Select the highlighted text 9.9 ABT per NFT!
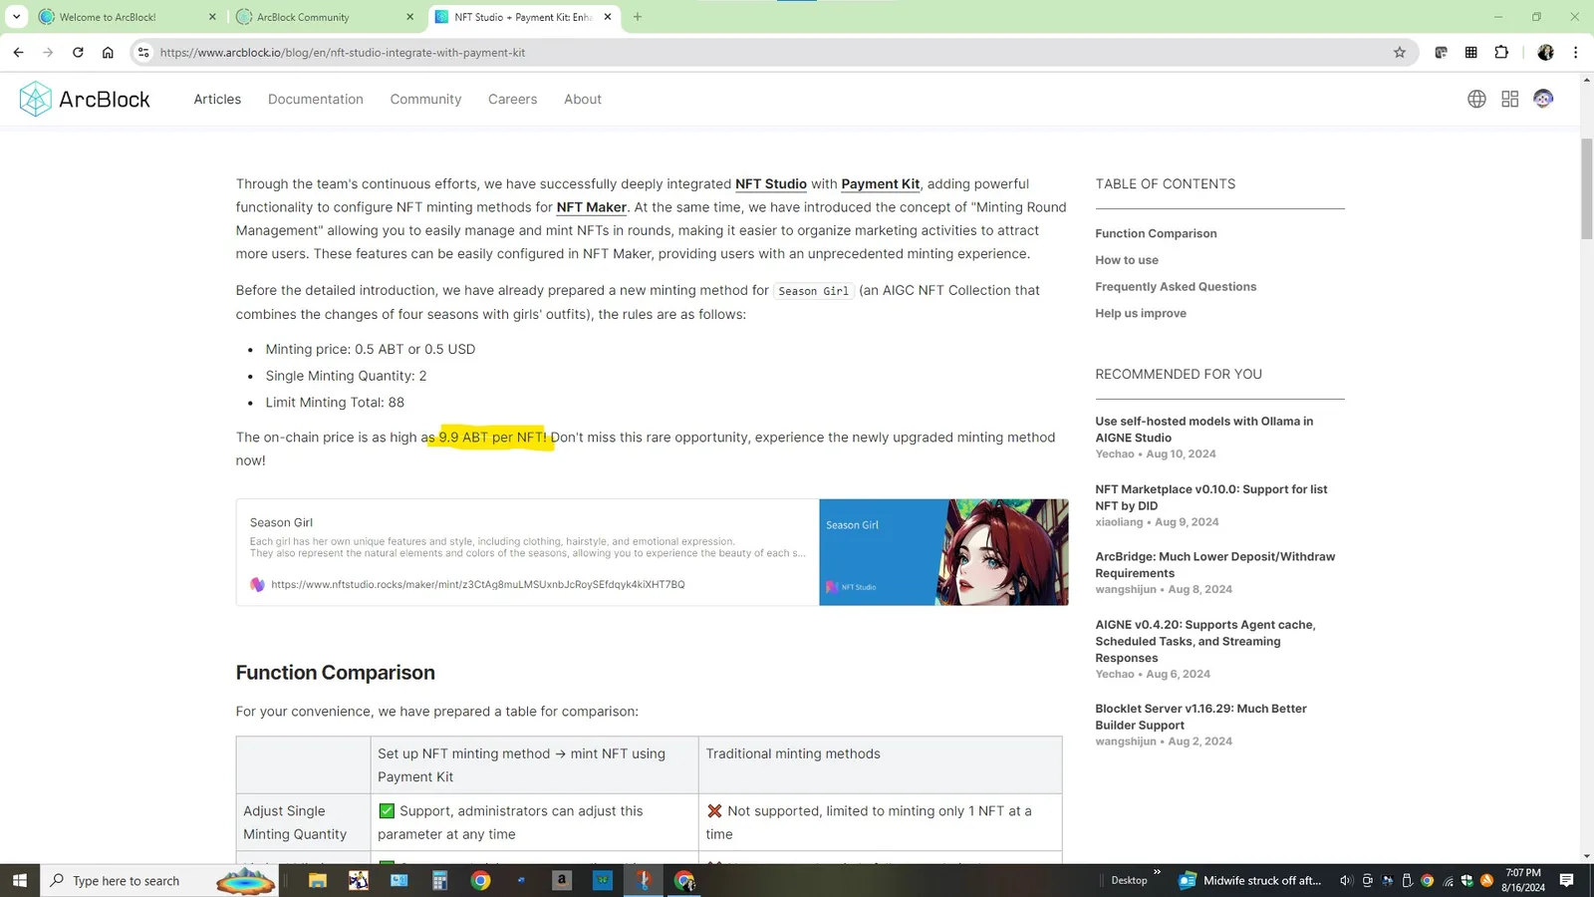Screen dimensions: 1594x897 pyautogui.click(x=492, y=438)
